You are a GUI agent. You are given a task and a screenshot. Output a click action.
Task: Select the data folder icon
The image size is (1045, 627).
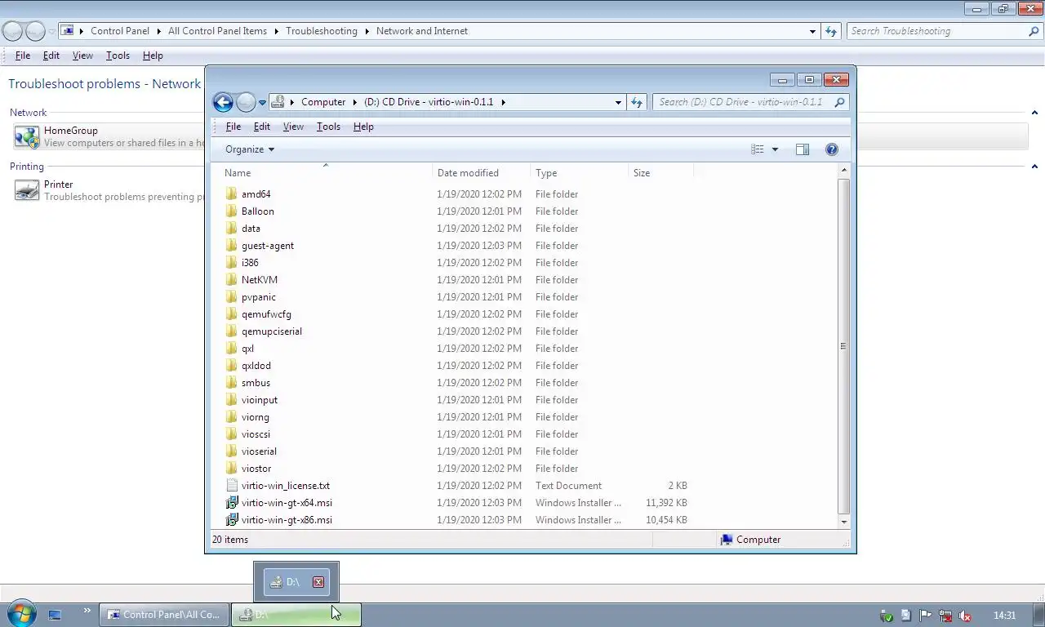(x=232, y=229)
